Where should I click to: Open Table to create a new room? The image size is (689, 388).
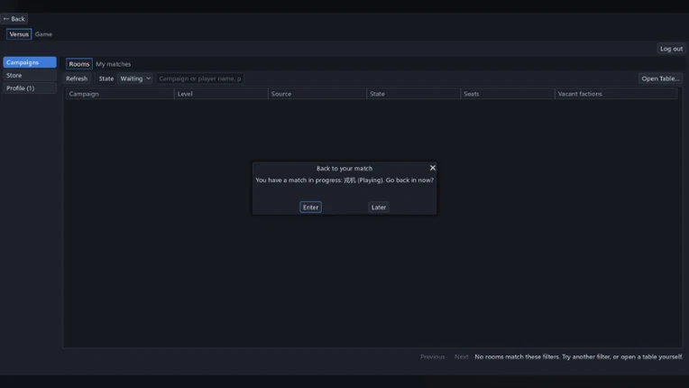(660, 79)
